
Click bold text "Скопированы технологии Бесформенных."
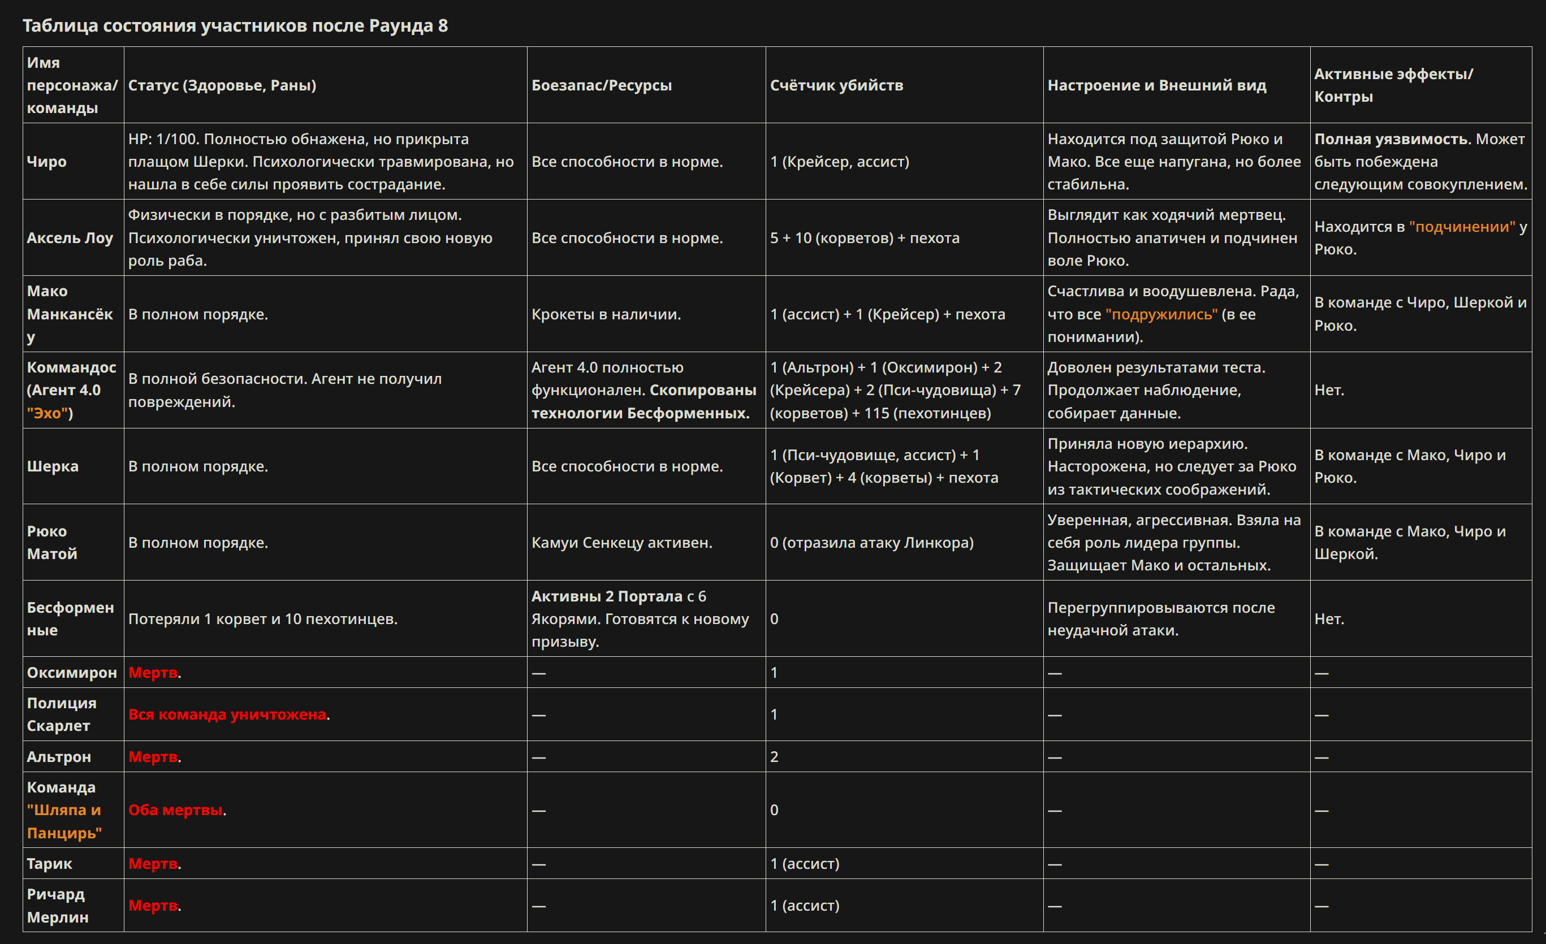click(x=644, y=401)
